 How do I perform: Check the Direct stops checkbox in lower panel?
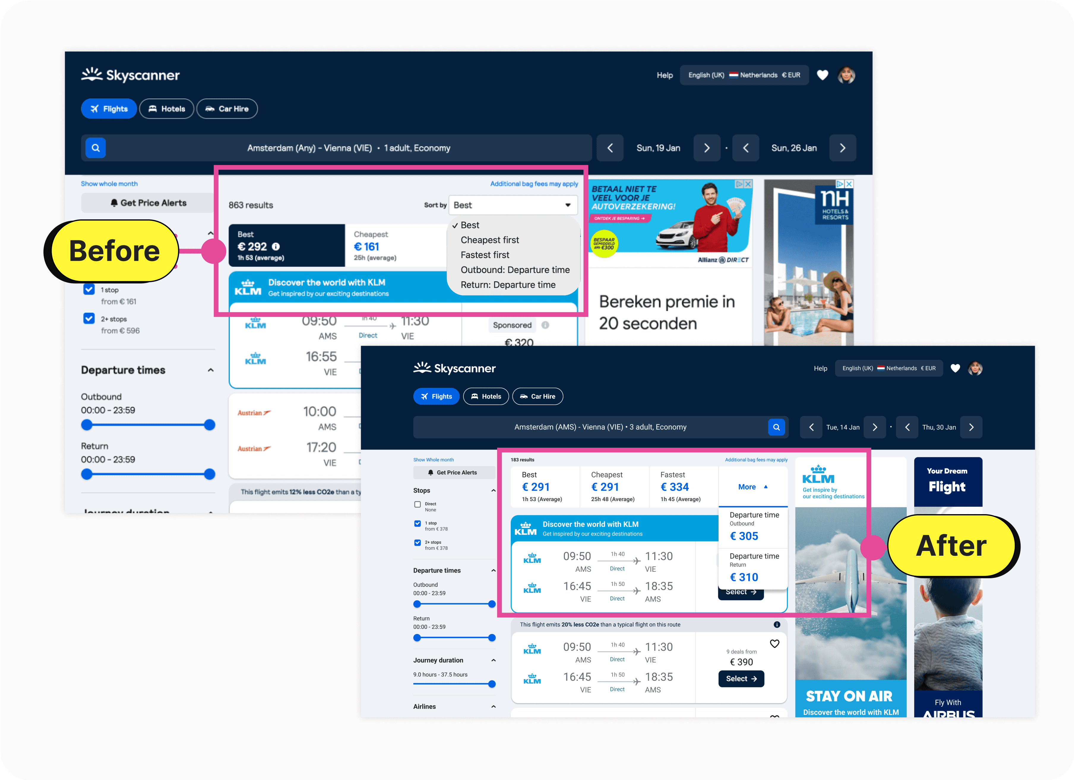[417, 505]
